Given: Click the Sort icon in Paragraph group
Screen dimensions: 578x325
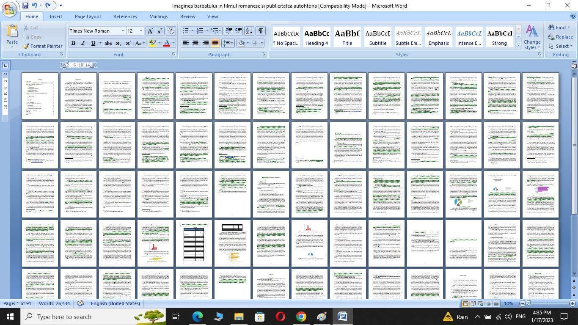Looking at the screenshot, I should tap(249, 30).
